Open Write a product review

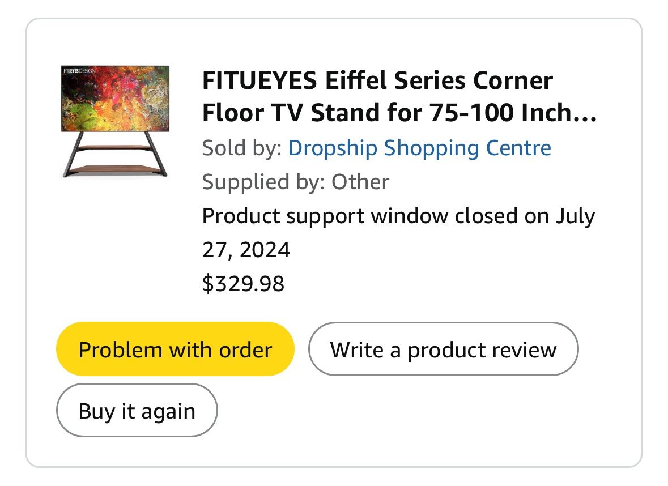click(x=443, y=349)
